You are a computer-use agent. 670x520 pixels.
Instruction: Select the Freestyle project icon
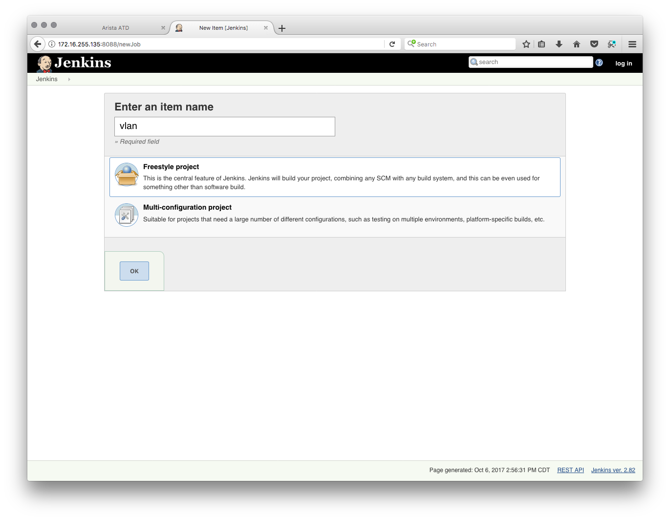pos(127,175)
